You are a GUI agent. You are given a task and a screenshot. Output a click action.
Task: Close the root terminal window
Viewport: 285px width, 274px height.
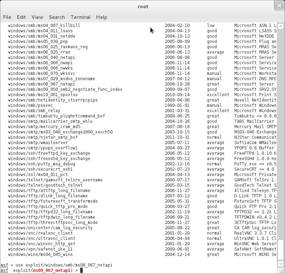pos(279,5)
